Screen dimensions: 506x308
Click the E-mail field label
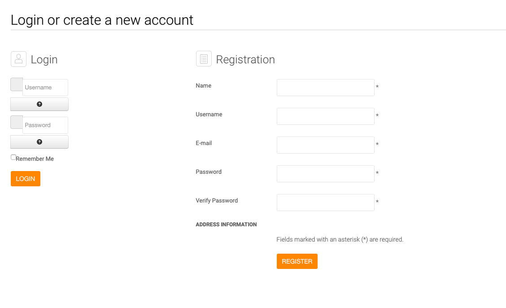(x=204, y=143)
